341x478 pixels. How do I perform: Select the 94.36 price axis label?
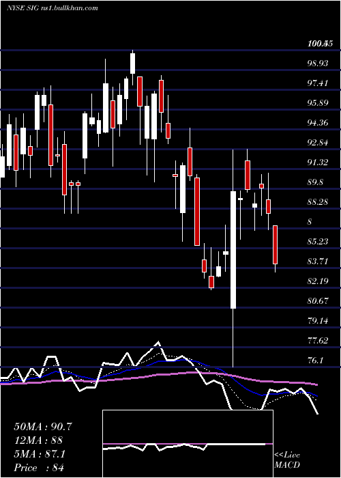tap(318, 123)
